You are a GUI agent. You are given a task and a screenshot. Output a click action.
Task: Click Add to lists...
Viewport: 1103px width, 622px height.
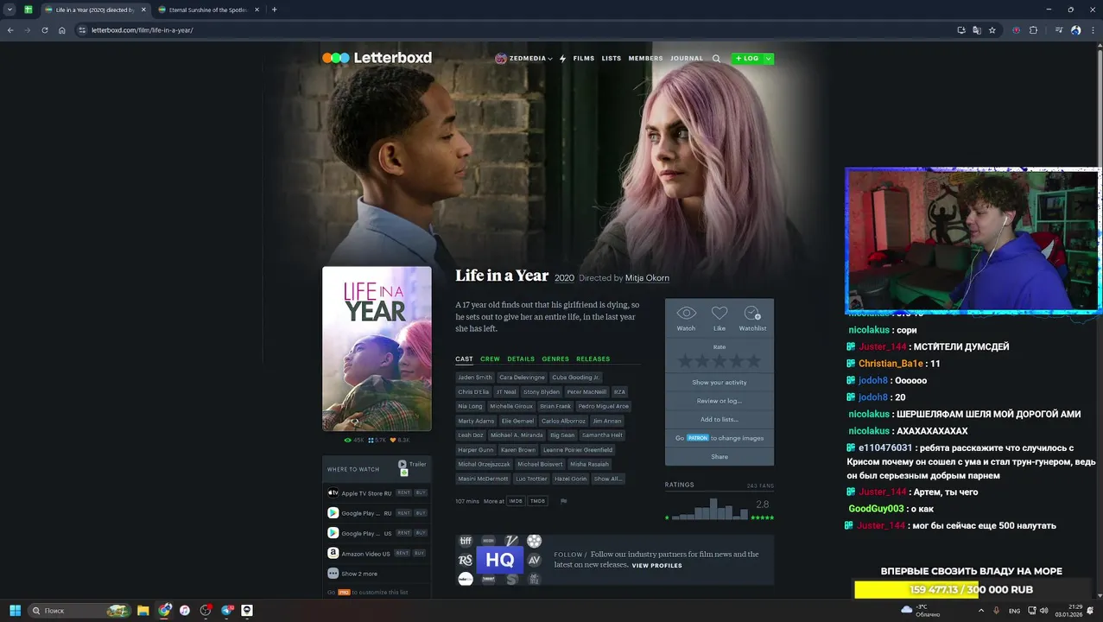click(719, 420)
